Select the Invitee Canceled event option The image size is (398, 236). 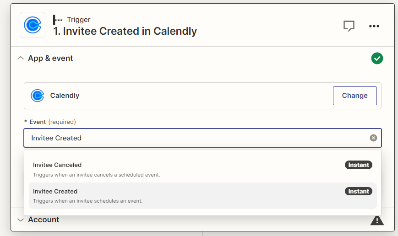57,165
